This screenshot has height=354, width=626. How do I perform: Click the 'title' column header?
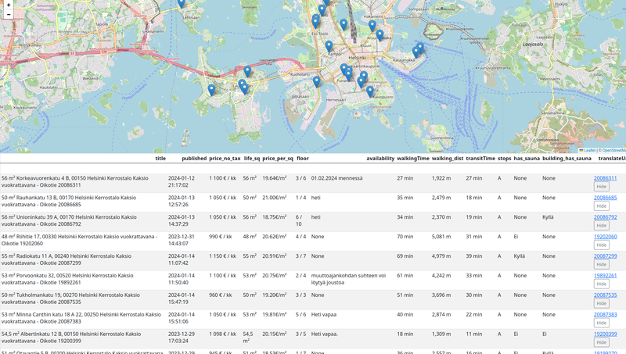tap(160, 159)
